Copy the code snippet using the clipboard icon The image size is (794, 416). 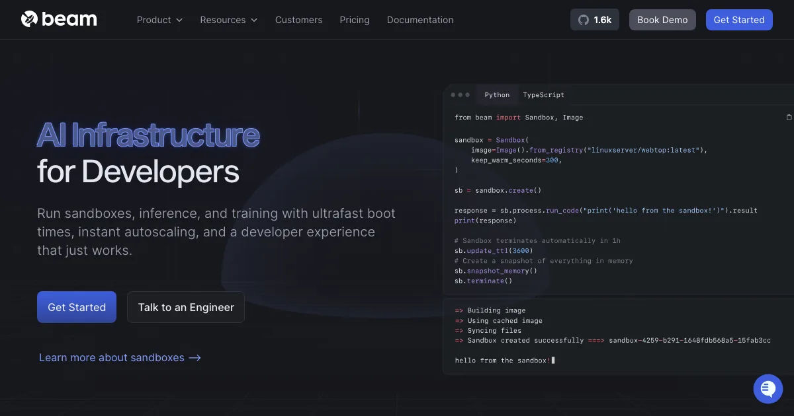pos(788,118)
